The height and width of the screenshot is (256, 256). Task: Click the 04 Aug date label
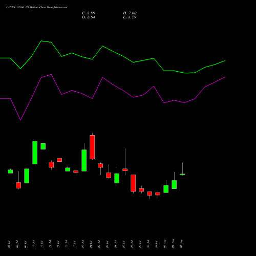pos(173,243)
